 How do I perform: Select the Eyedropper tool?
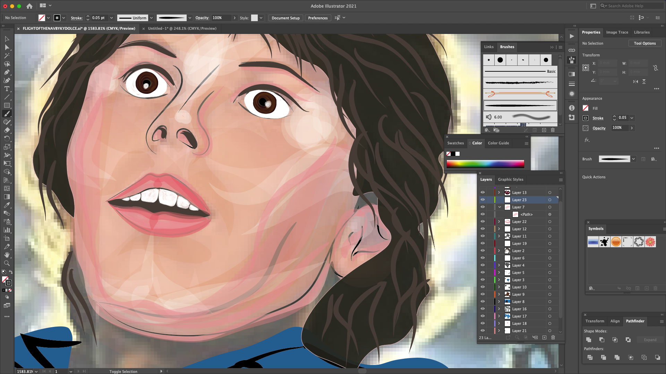[7, 205]
